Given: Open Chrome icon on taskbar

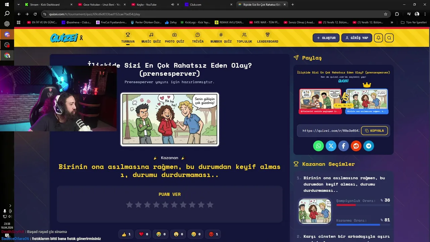Looking at the screenshot, I should coord(7,55).
